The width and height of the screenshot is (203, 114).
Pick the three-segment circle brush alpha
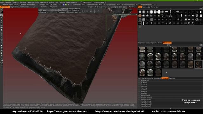(x=170, y=23)
